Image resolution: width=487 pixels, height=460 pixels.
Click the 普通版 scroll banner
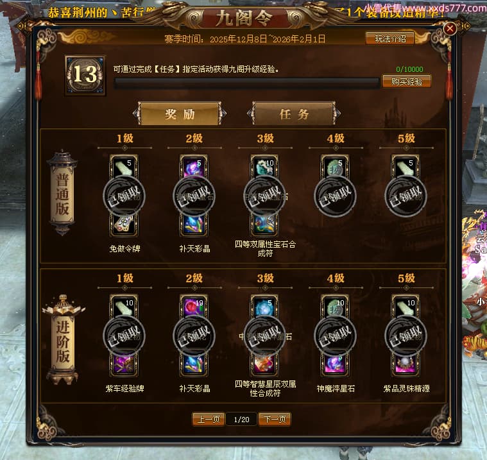(62, 192)
